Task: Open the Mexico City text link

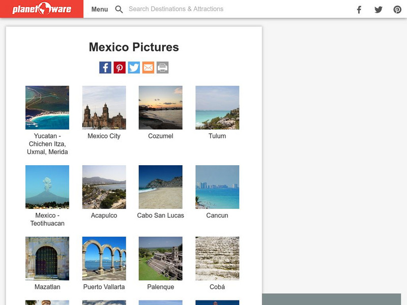Action: click(x=104, y=136)
